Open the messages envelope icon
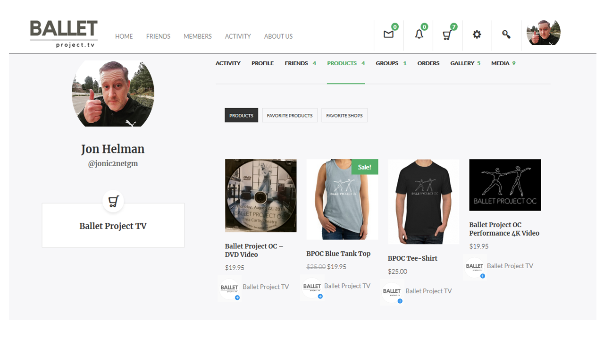The height and width of the screenshot is (340, 604). [388, 34]
